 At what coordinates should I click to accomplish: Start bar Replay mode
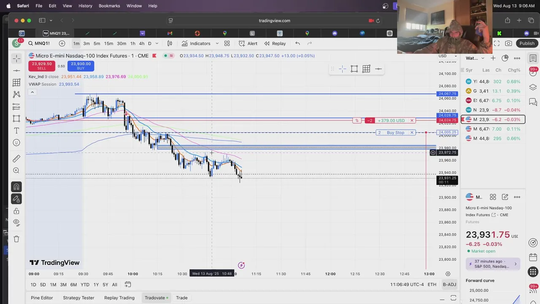[x=275, y=43]
